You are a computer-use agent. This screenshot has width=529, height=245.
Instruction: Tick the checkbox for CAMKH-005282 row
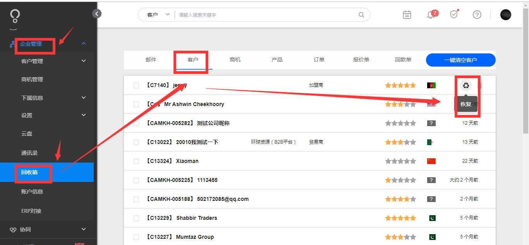(136, 123)
